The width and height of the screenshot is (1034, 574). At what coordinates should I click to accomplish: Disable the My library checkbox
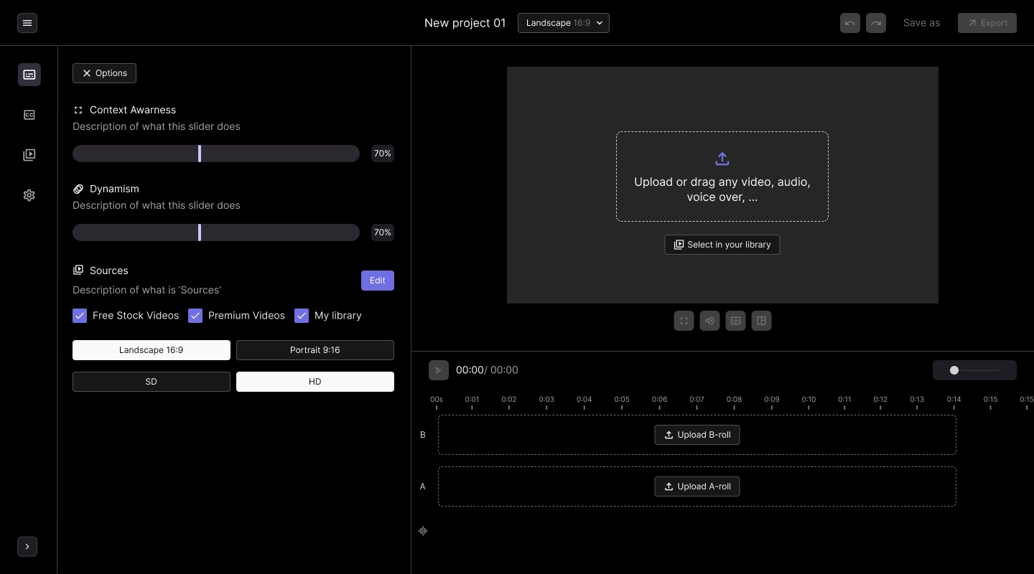click(x=302, y=316)
